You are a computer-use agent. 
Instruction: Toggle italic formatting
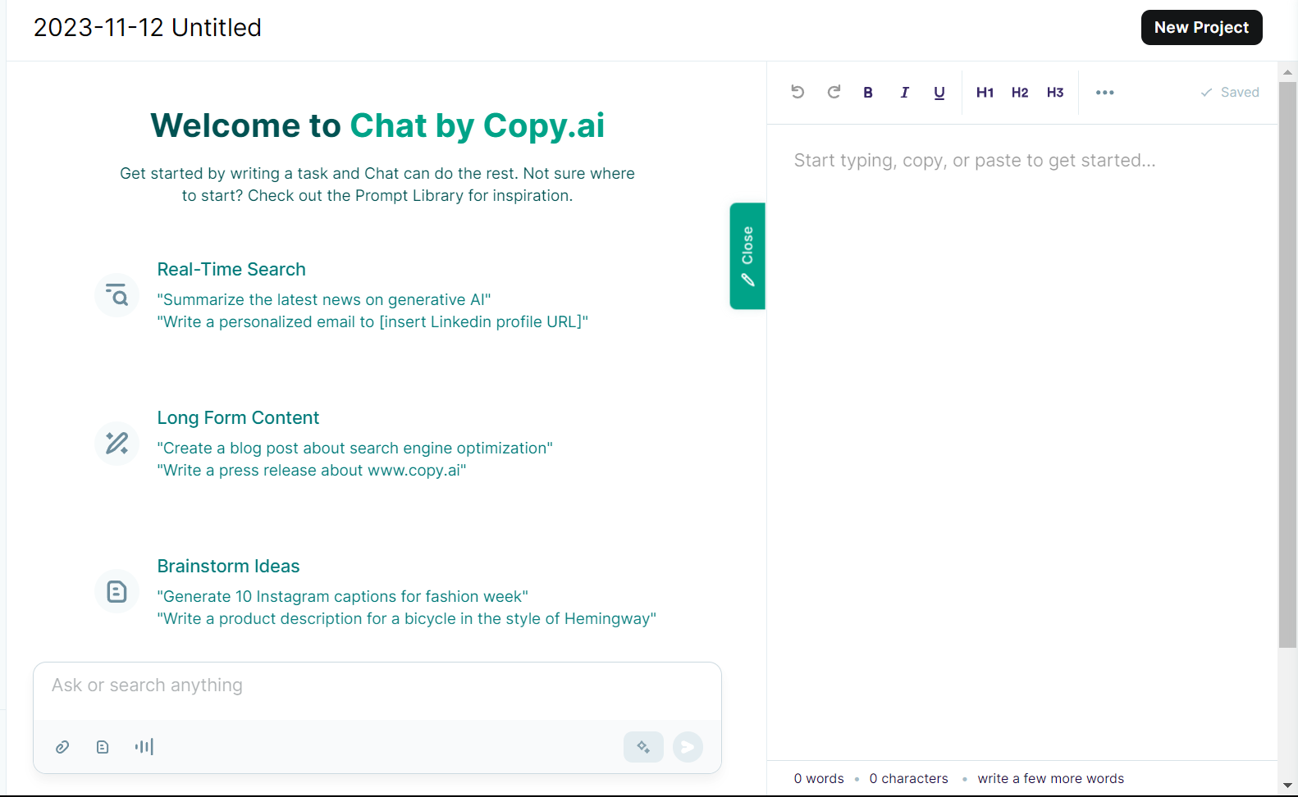[x=904, y=93]
